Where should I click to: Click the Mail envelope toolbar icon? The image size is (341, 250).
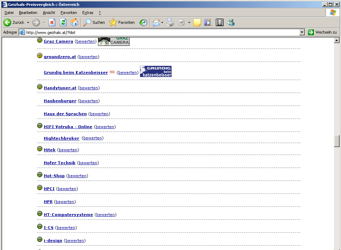click(x=156, y=22)
